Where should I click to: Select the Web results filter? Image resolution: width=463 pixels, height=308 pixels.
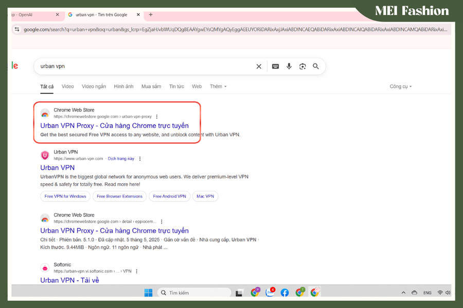coord(197,86)
